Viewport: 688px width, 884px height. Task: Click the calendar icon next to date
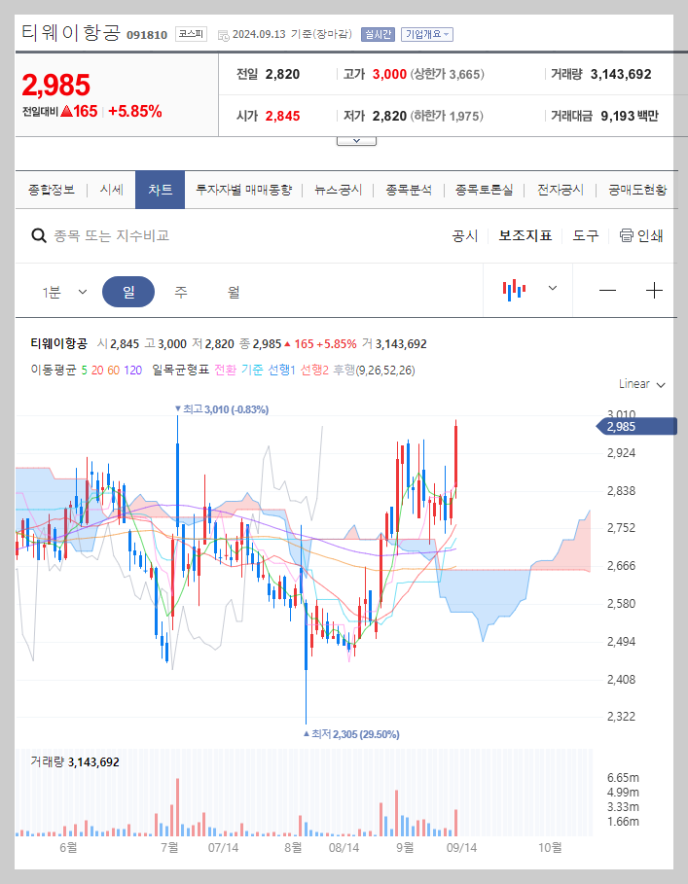pyautogui.click(x=223, y=35)
